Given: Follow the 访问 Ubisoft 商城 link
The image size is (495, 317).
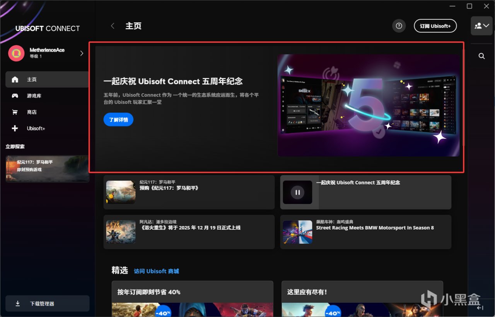Looking at the screenshot, I should click(156, 271).
